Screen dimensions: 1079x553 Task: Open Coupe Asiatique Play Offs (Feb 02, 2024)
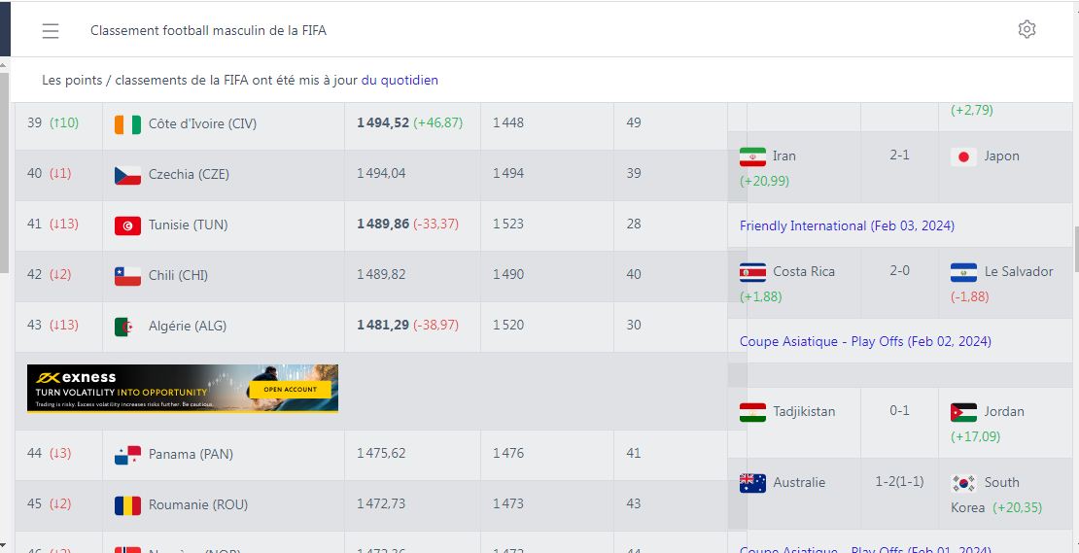click(865, 341)
